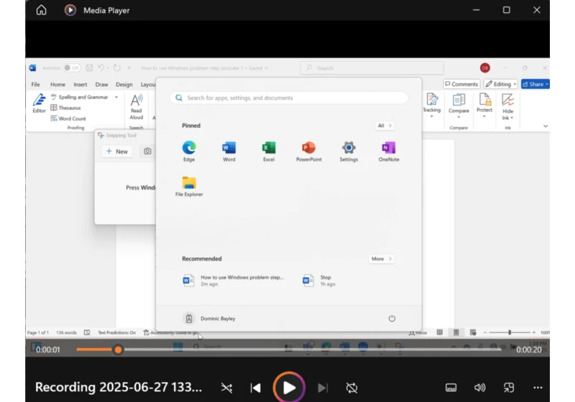The height and width of the screenshot is (402, 575).
Task: Go to the Media Player home icon
Action: pos(42,10)
